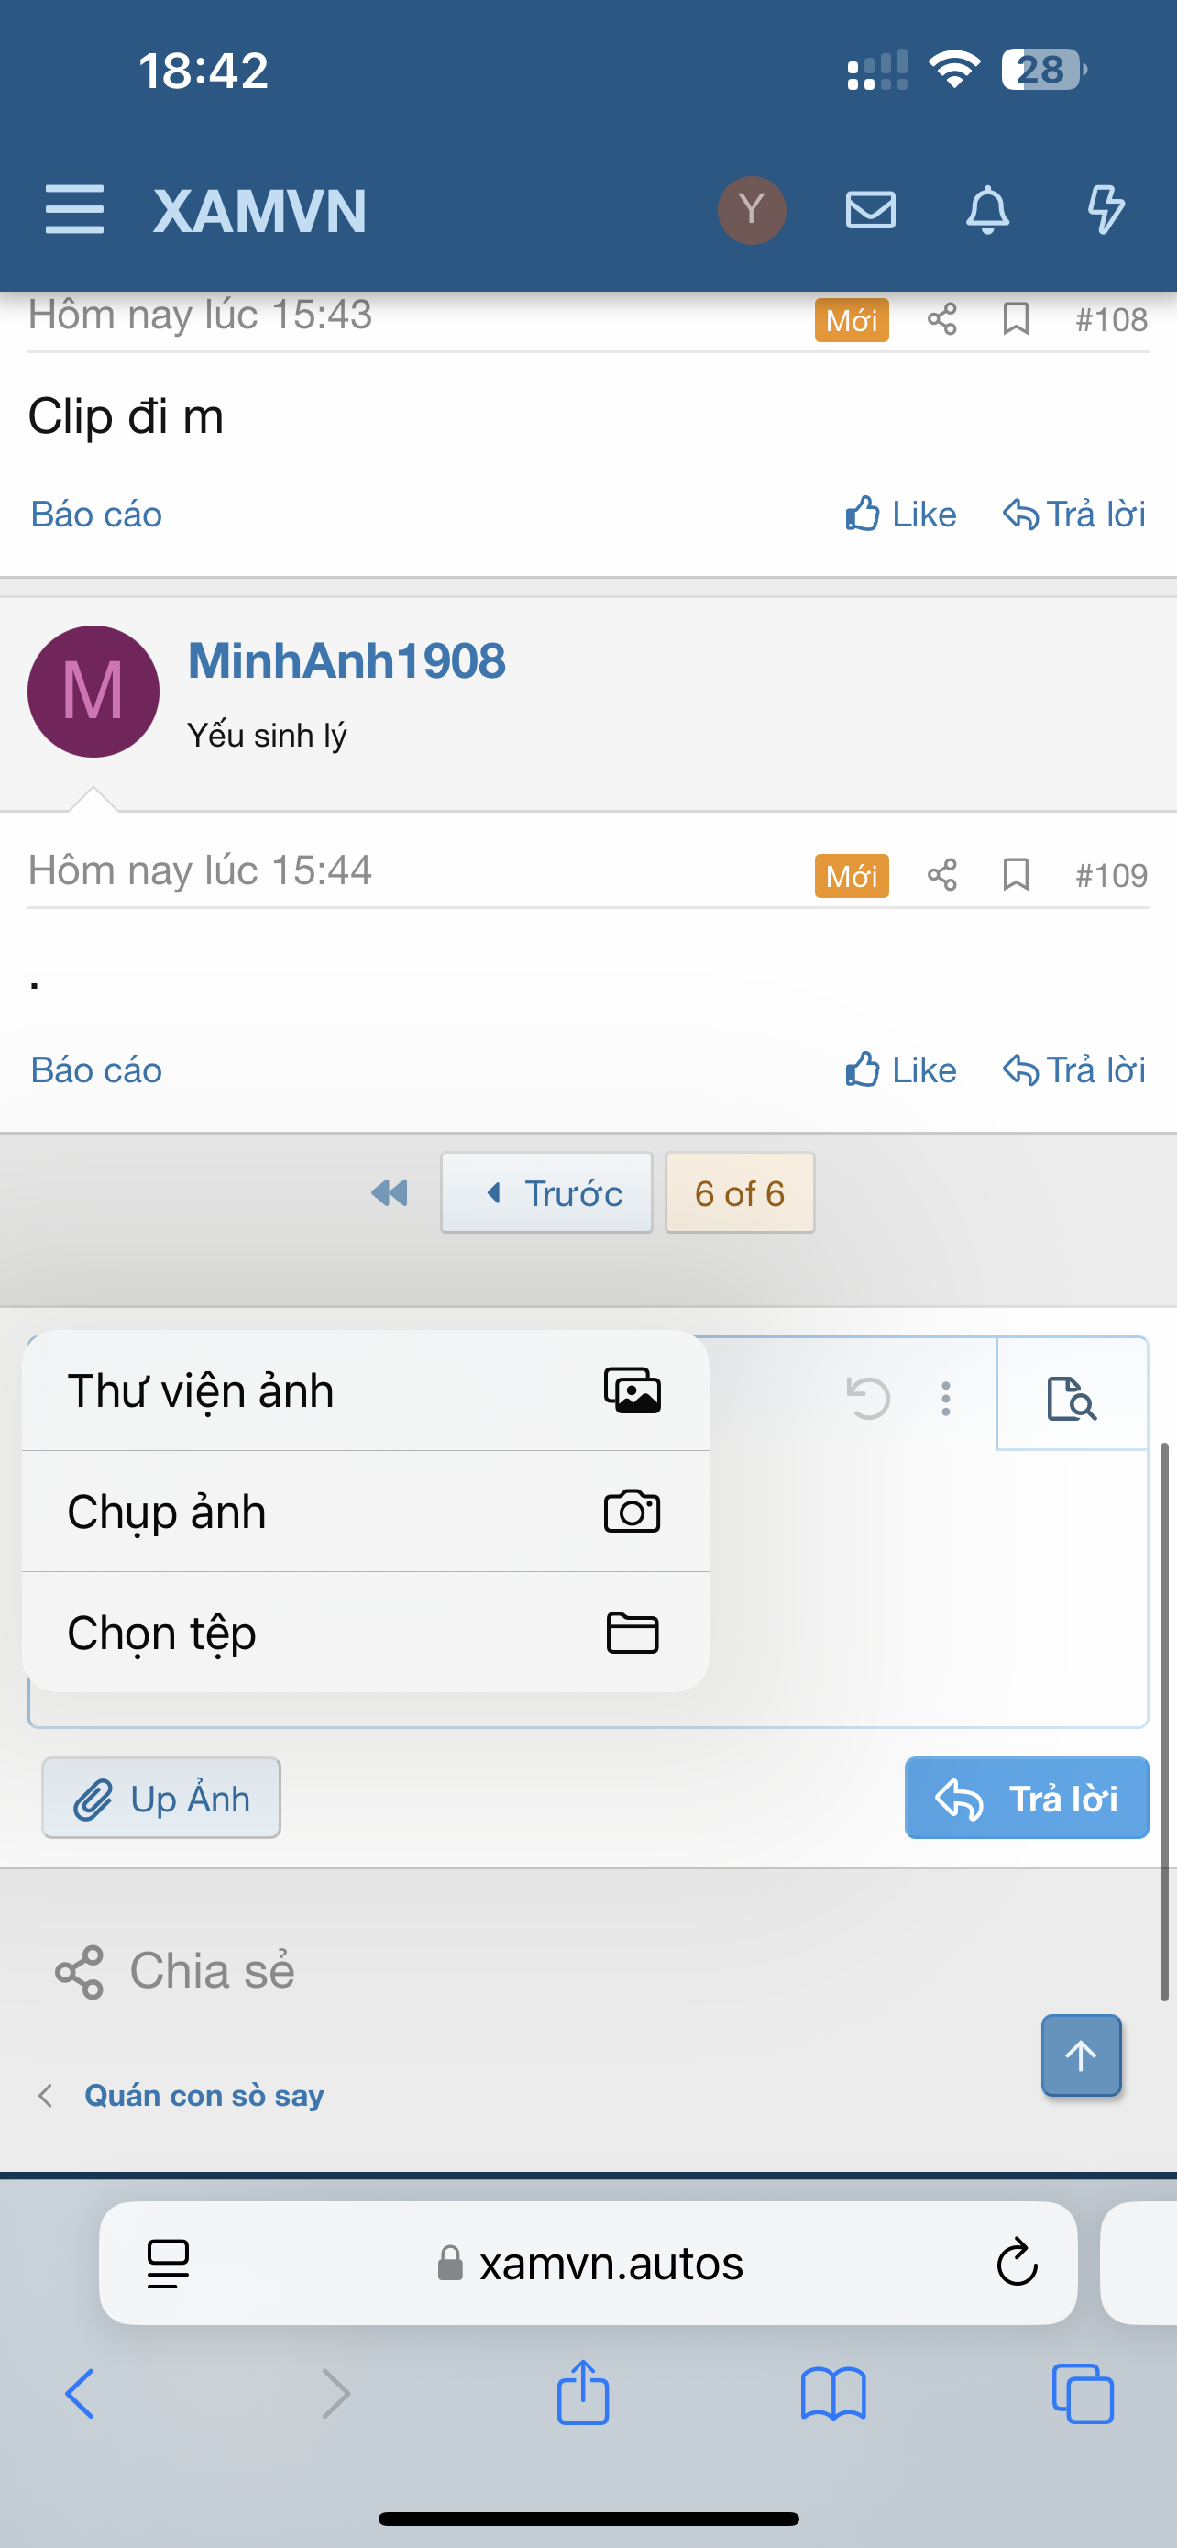Share post #109 via share icon
This screenshot has width=1177, height=2548.
coord(941,874)
